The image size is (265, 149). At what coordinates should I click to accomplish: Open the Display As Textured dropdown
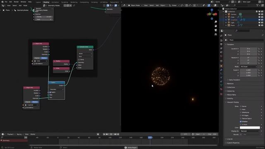point(250,131)
